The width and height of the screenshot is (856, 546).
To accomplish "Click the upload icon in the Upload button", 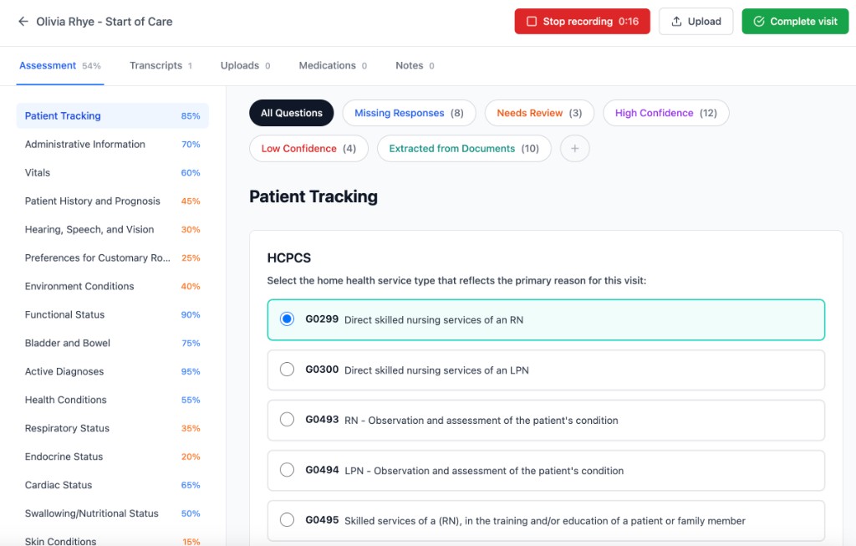I will click(675, 22).
